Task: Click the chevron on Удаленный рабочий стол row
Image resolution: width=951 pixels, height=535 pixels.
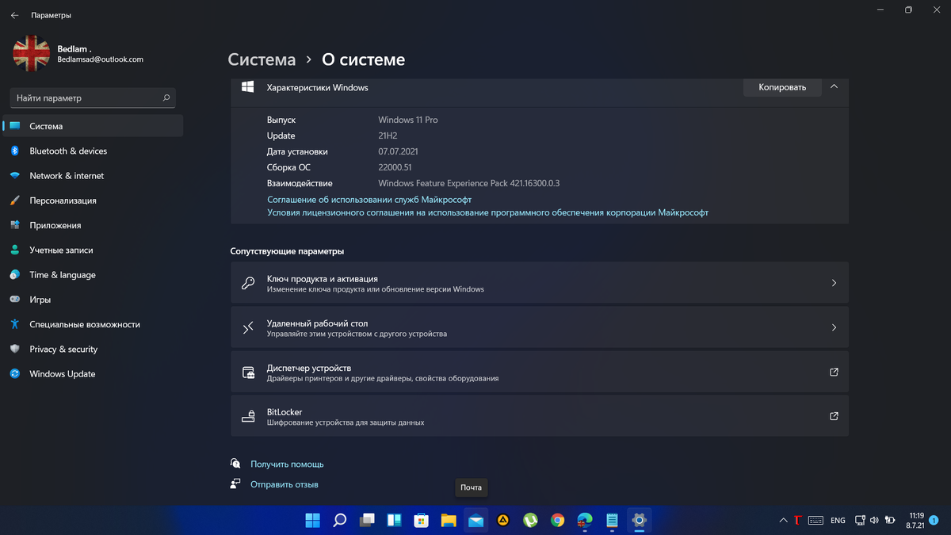Action: pyautogui.click(x=834, y=327)
